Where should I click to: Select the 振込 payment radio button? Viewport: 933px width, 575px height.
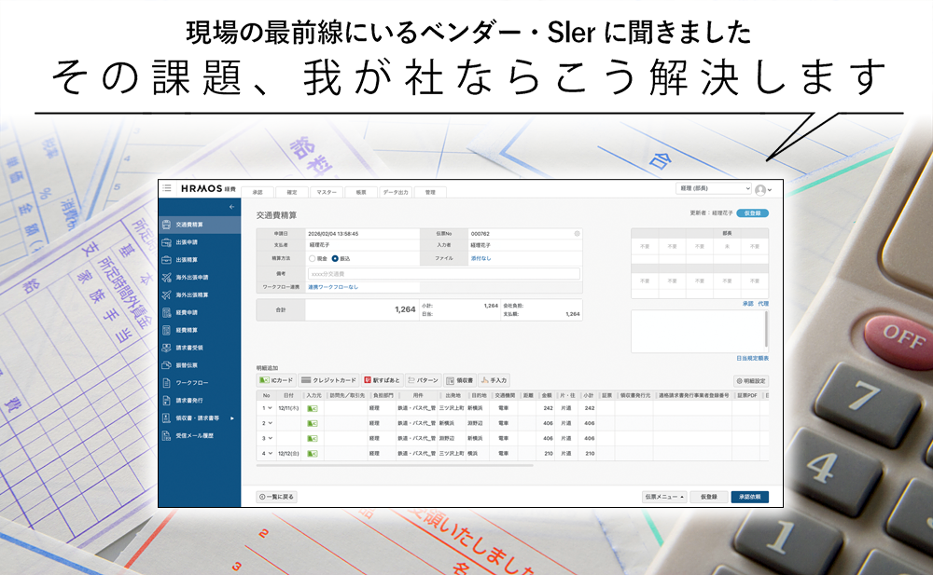coord(335,258)
